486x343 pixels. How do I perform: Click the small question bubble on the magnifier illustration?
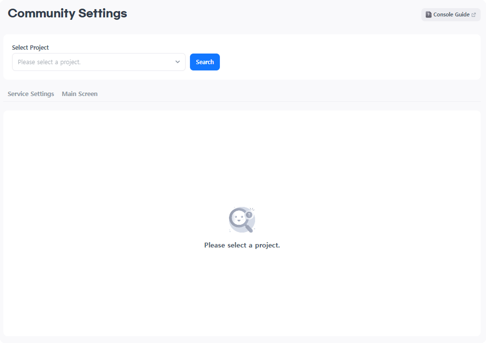tap(249, 215)
